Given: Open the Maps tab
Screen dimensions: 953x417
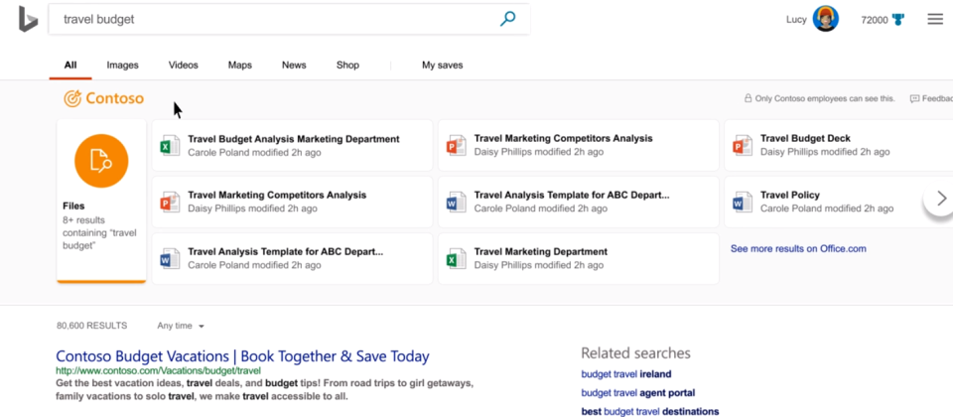Looking at the screenshot, I should point(240,66).
